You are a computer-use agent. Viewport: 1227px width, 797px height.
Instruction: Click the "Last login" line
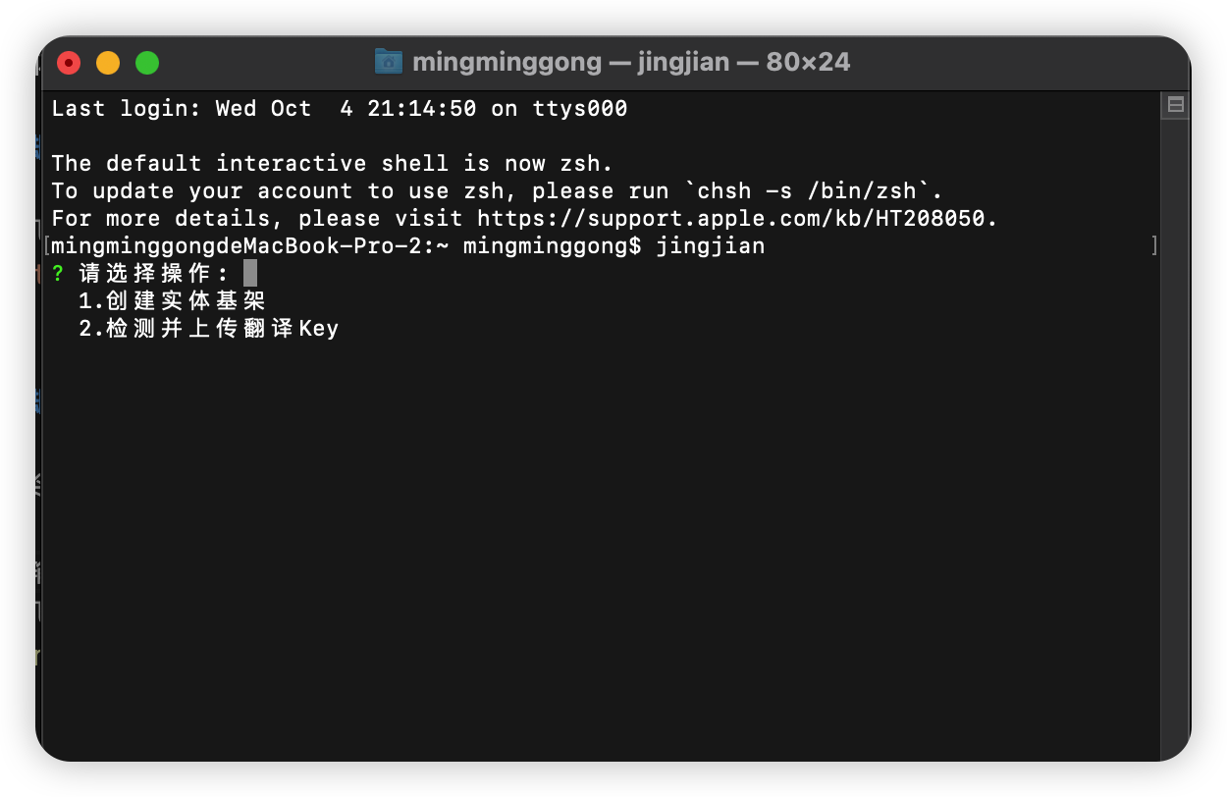pos(339,108)
